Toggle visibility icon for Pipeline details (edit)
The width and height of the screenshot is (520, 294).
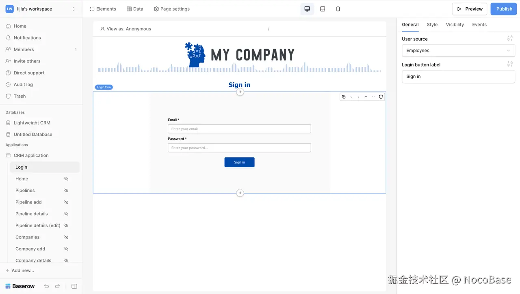point(66,225)
